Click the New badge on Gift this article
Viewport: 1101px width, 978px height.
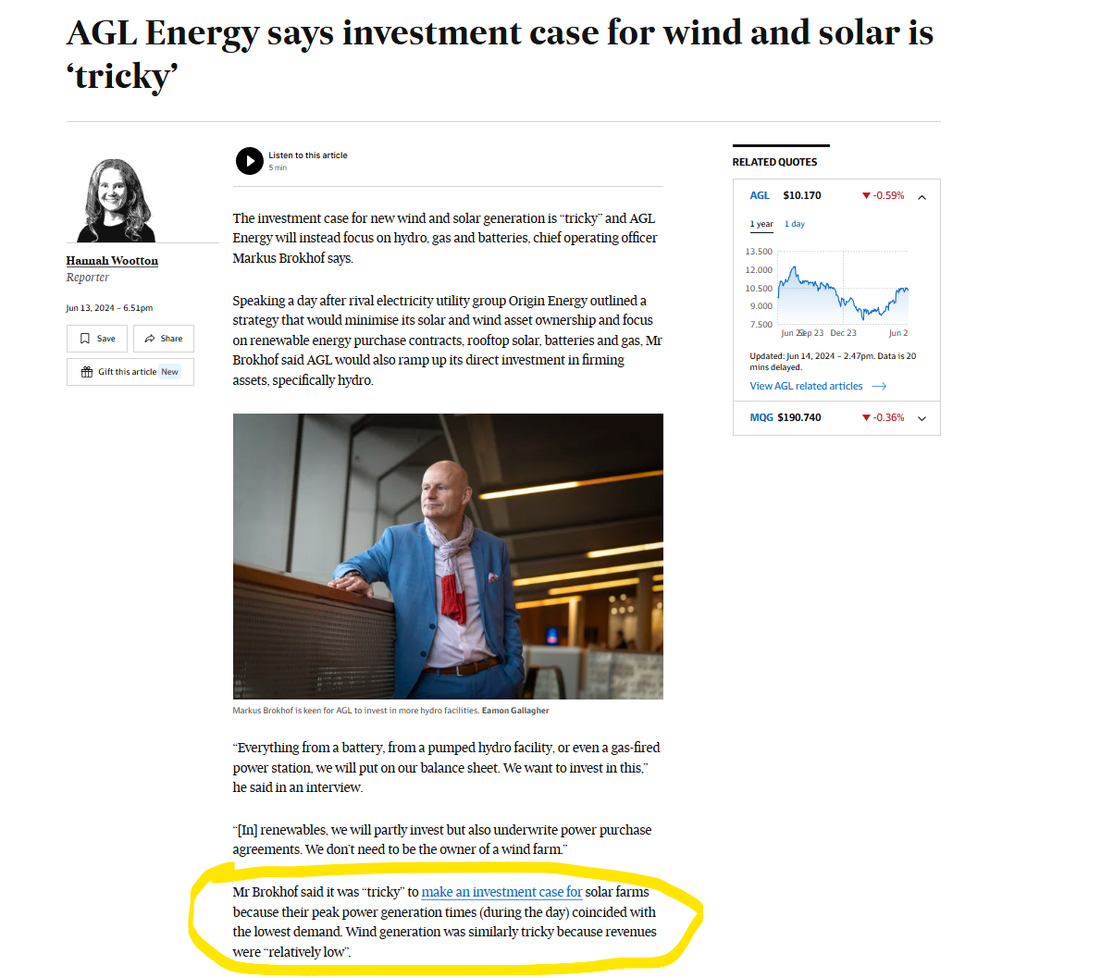pos(170,372)
